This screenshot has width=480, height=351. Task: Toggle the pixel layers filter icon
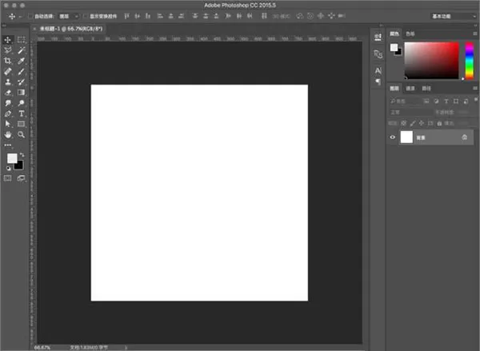(426, 101)
